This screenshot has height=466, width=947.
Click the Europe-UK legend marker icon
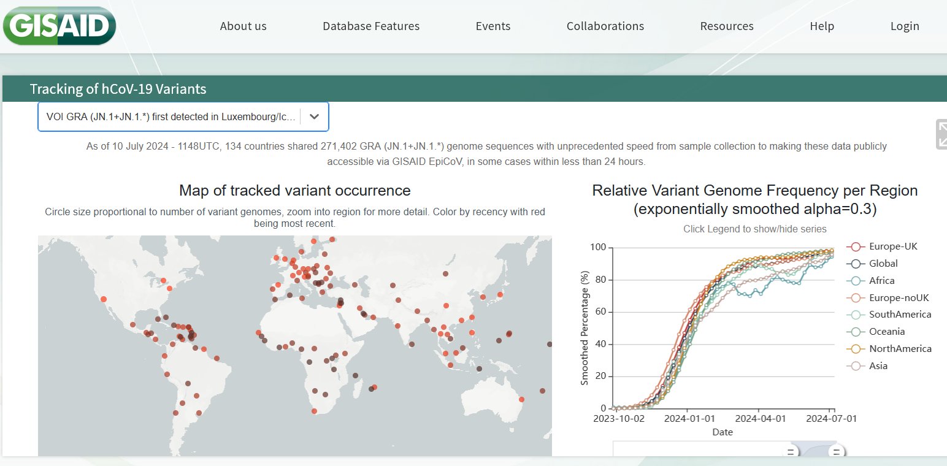(x=856, y=246)
